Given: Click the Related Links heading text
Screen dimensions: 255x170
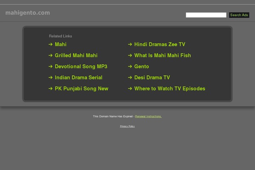Looking at the screenshot, I should tap(60, 36).
